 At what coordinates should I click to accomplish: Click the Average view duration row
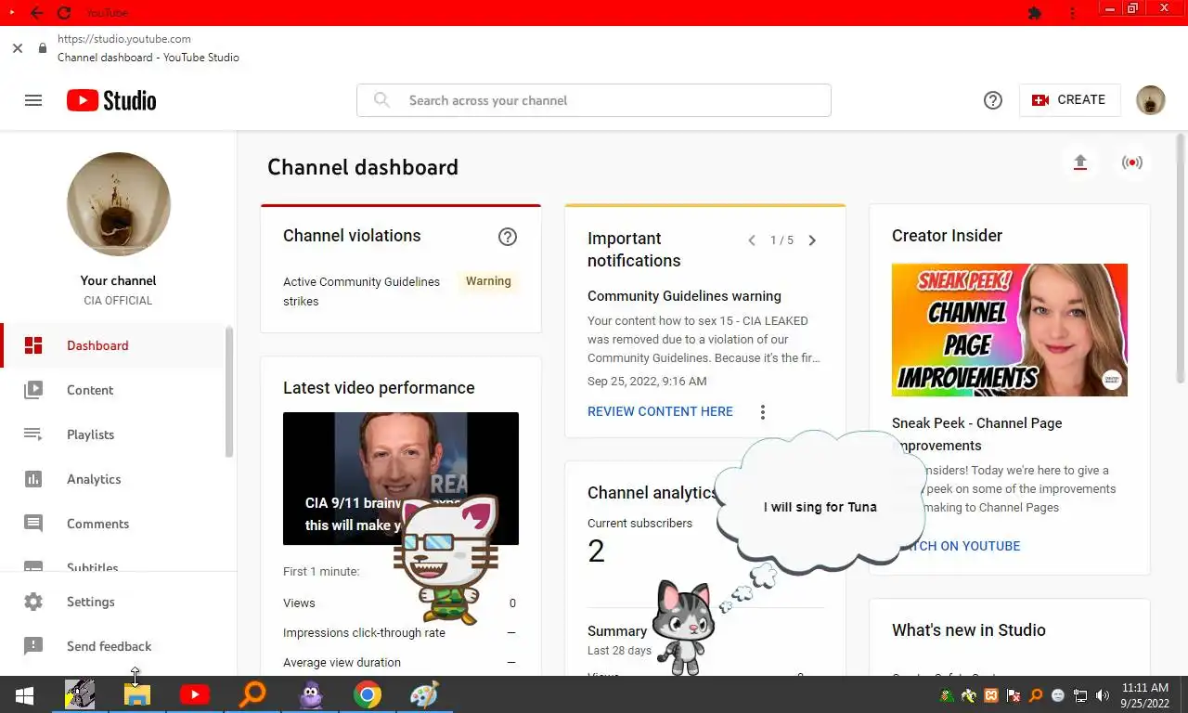coord(399,662)
